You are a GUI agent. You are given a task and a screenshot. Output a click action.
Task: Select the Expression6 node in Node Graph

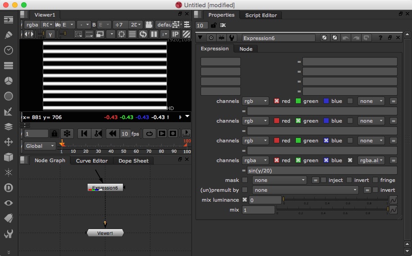105,187
